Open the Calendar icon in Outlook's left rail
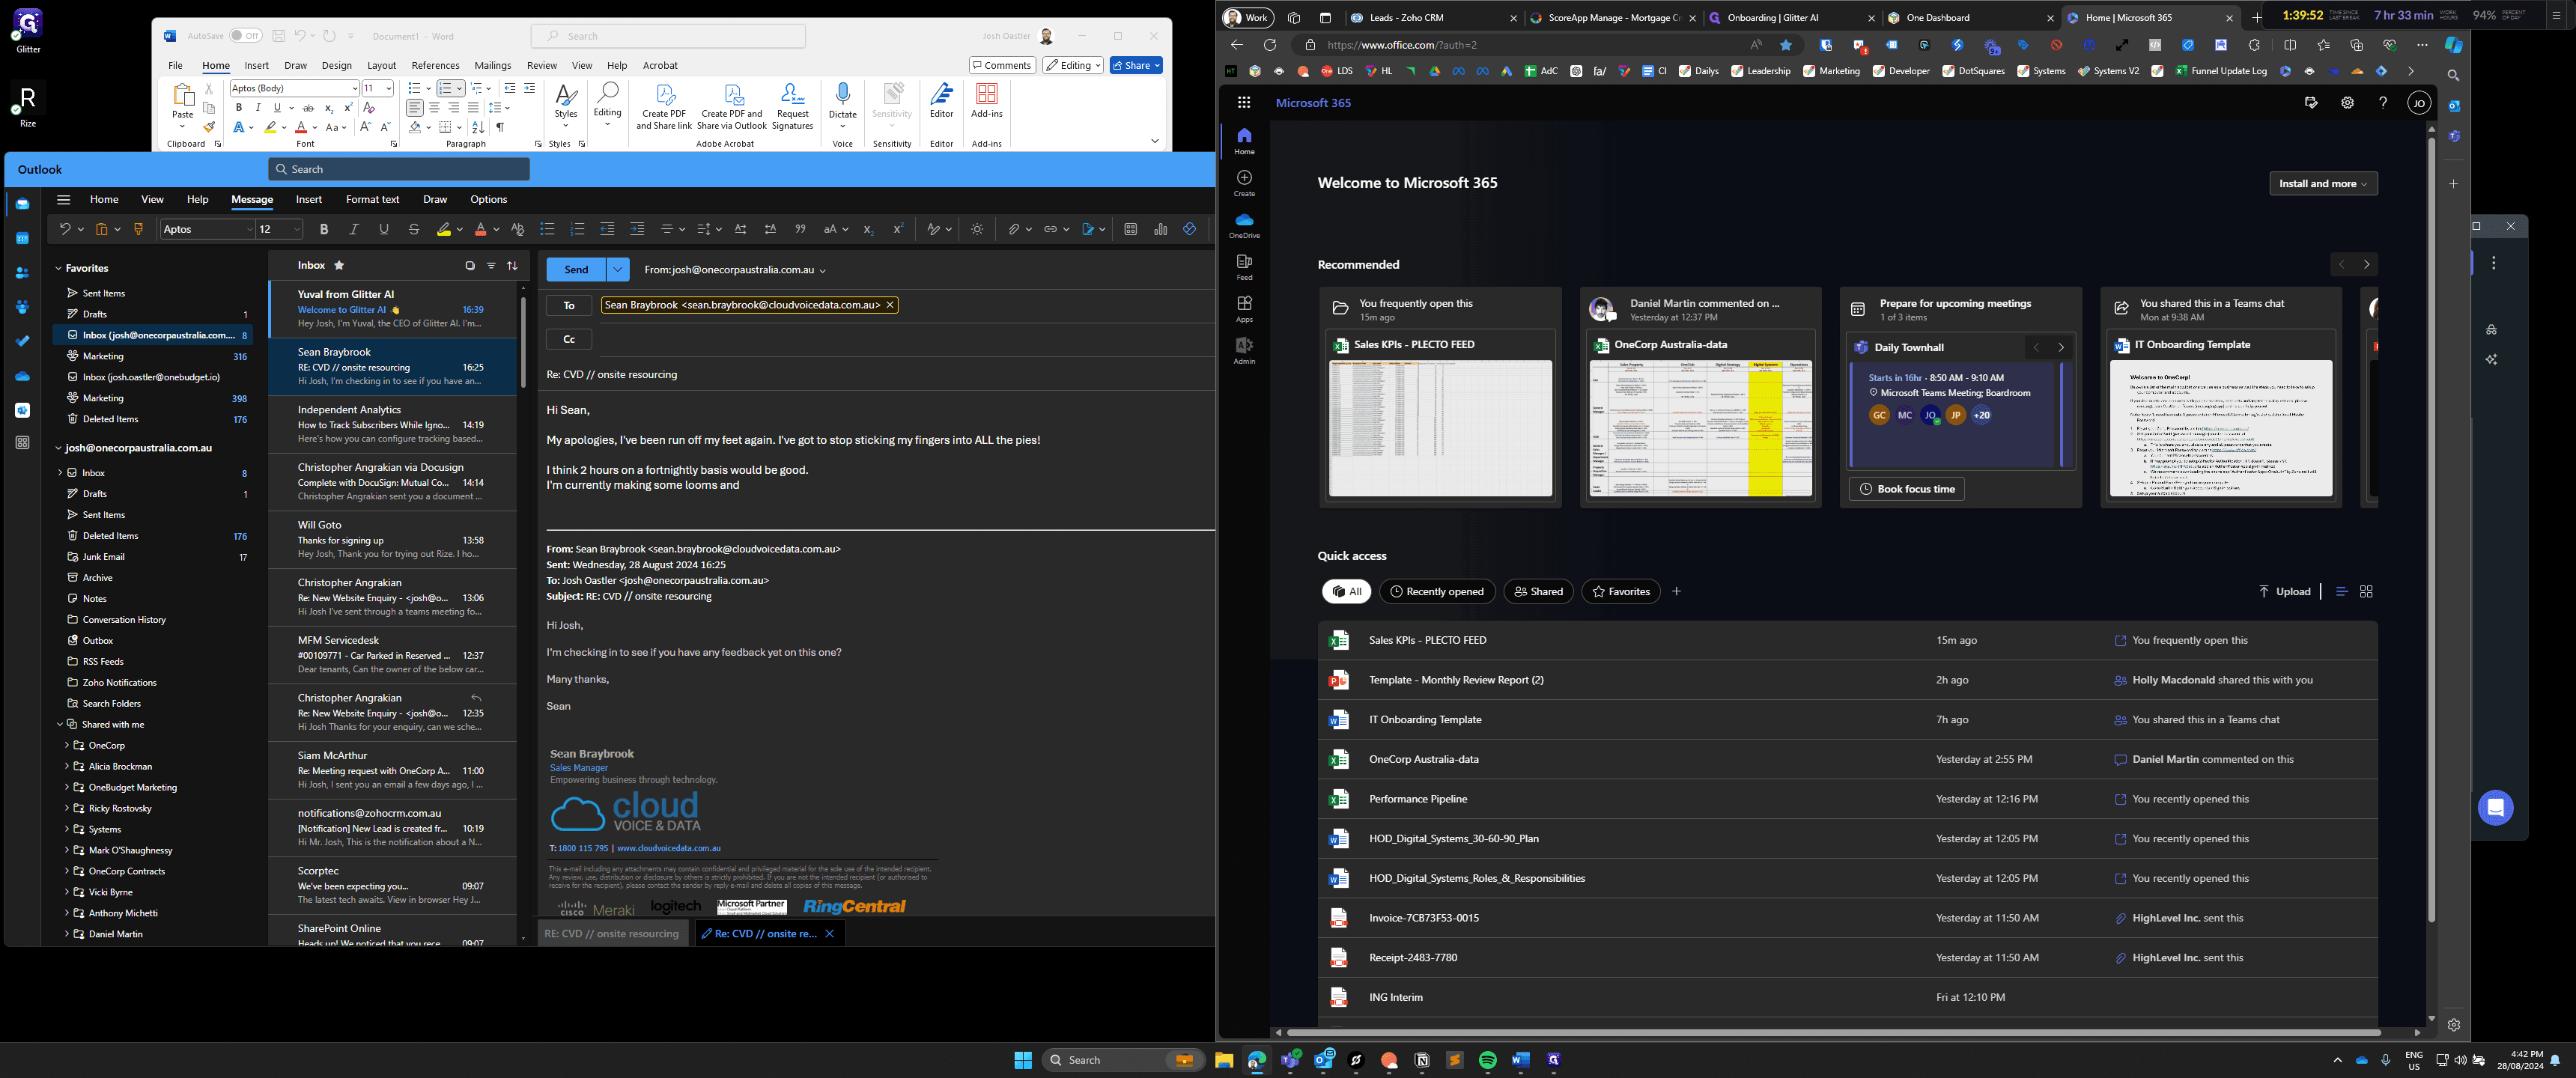The width and height of the screenshot is (2576, 1078). click(22, 238)
